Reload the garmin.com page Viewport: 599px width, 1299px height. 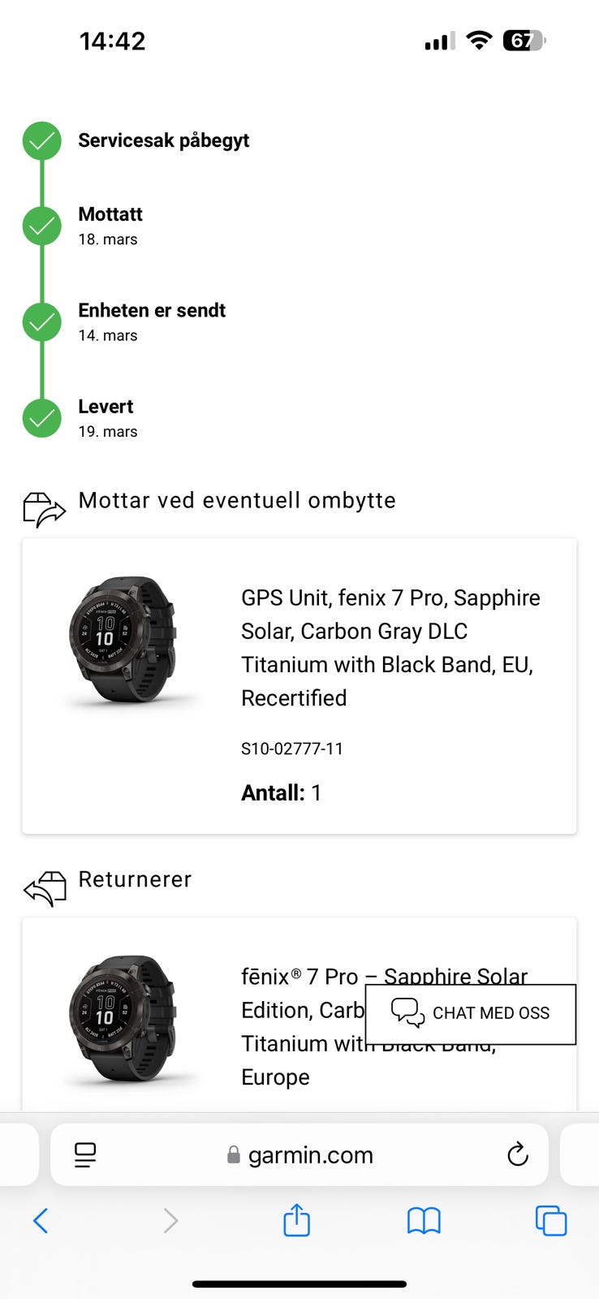(517, 1154)
